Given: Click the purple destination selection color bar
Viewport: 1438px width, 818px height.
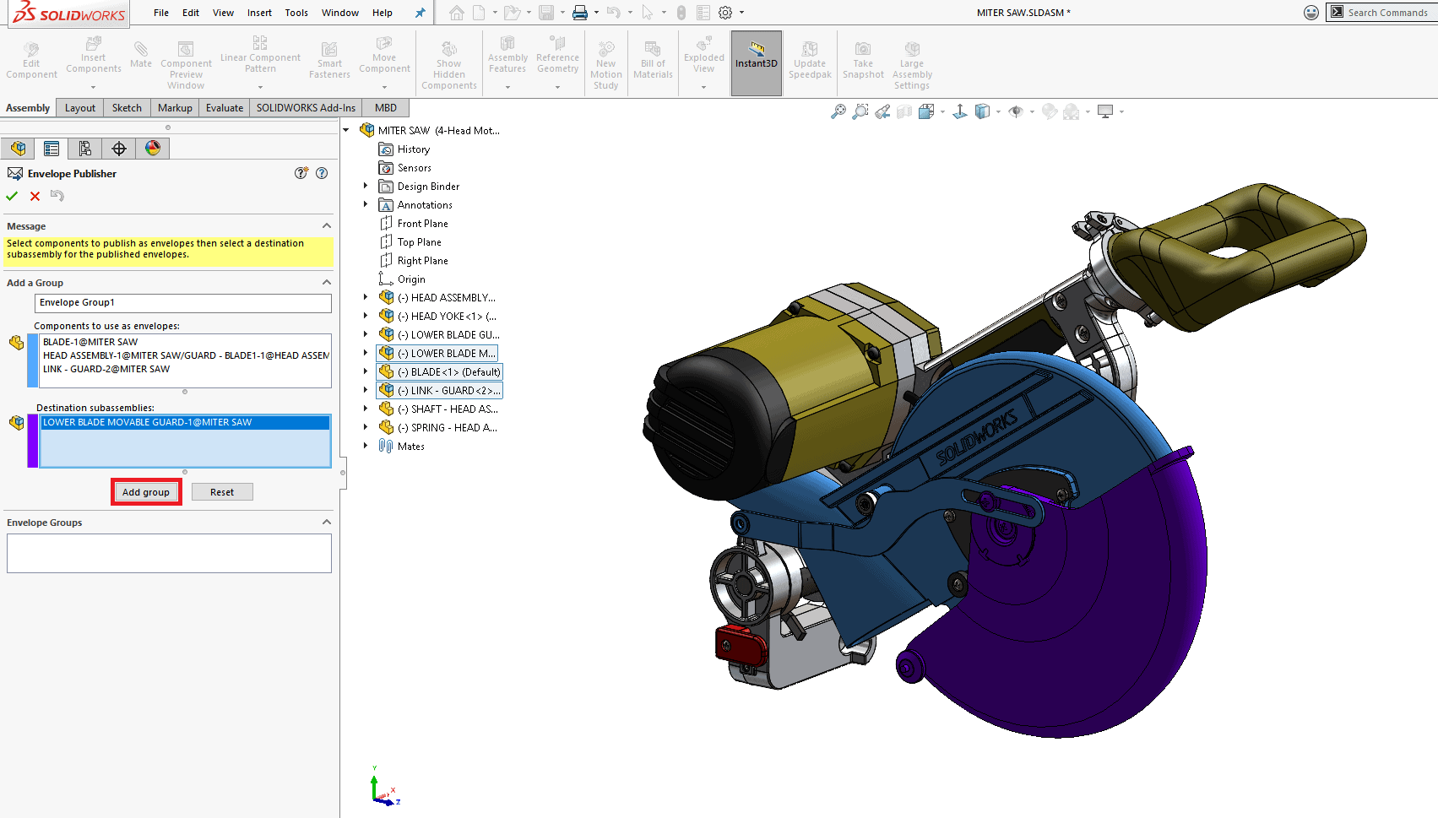Looking at the screenshot, I should tap(32, 441).
